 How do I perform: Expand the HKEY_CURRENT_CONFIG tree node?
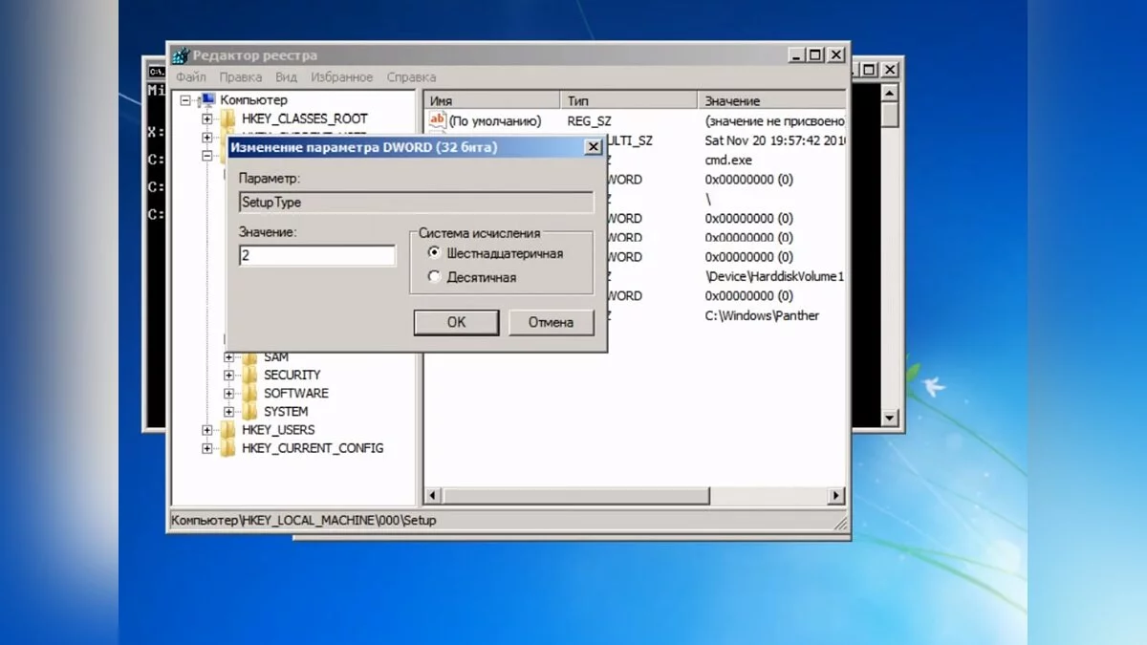click(207, 448)
